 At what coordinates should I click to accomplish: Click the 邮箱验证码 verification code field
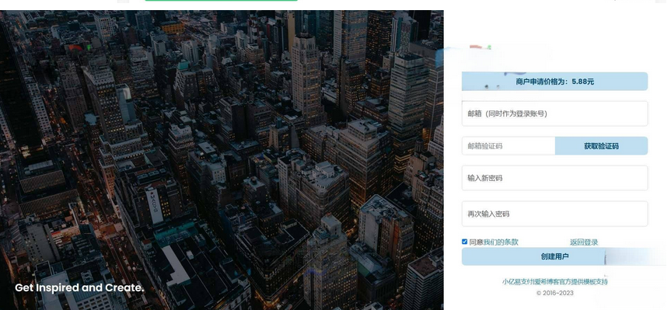click(x=508, y=146)
